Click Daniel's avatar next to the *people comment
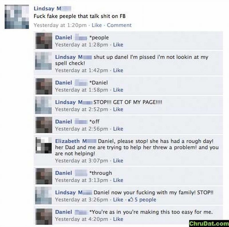229x227 pixels. (44, 41)
